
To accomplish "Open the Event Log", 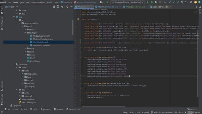I will click(192, 109).
